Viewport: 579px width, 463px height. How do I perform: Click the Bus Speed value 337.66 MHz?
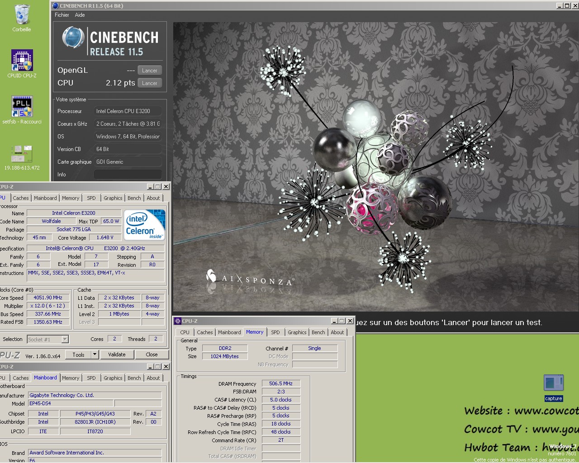click(x=48, y=314)
